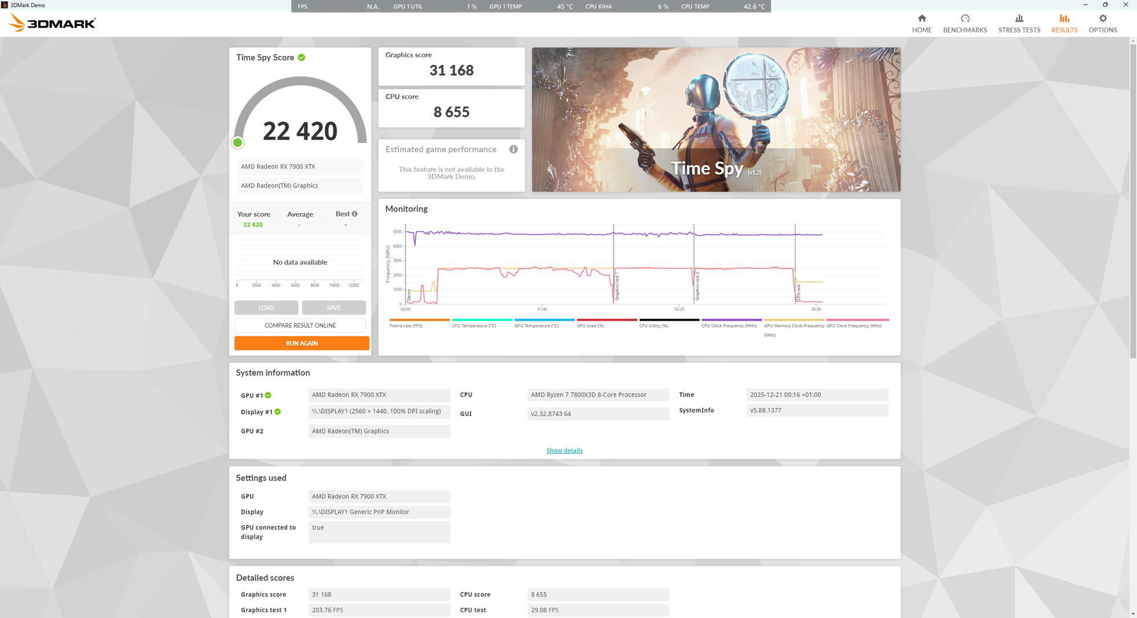Click the CPU score 8 655 card
The image size is (1137, 618).
point(452,108)
